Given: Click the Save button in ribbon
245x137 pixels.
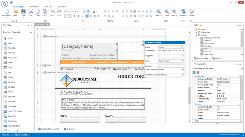Looking at the screenshot, I should point(23,13).
